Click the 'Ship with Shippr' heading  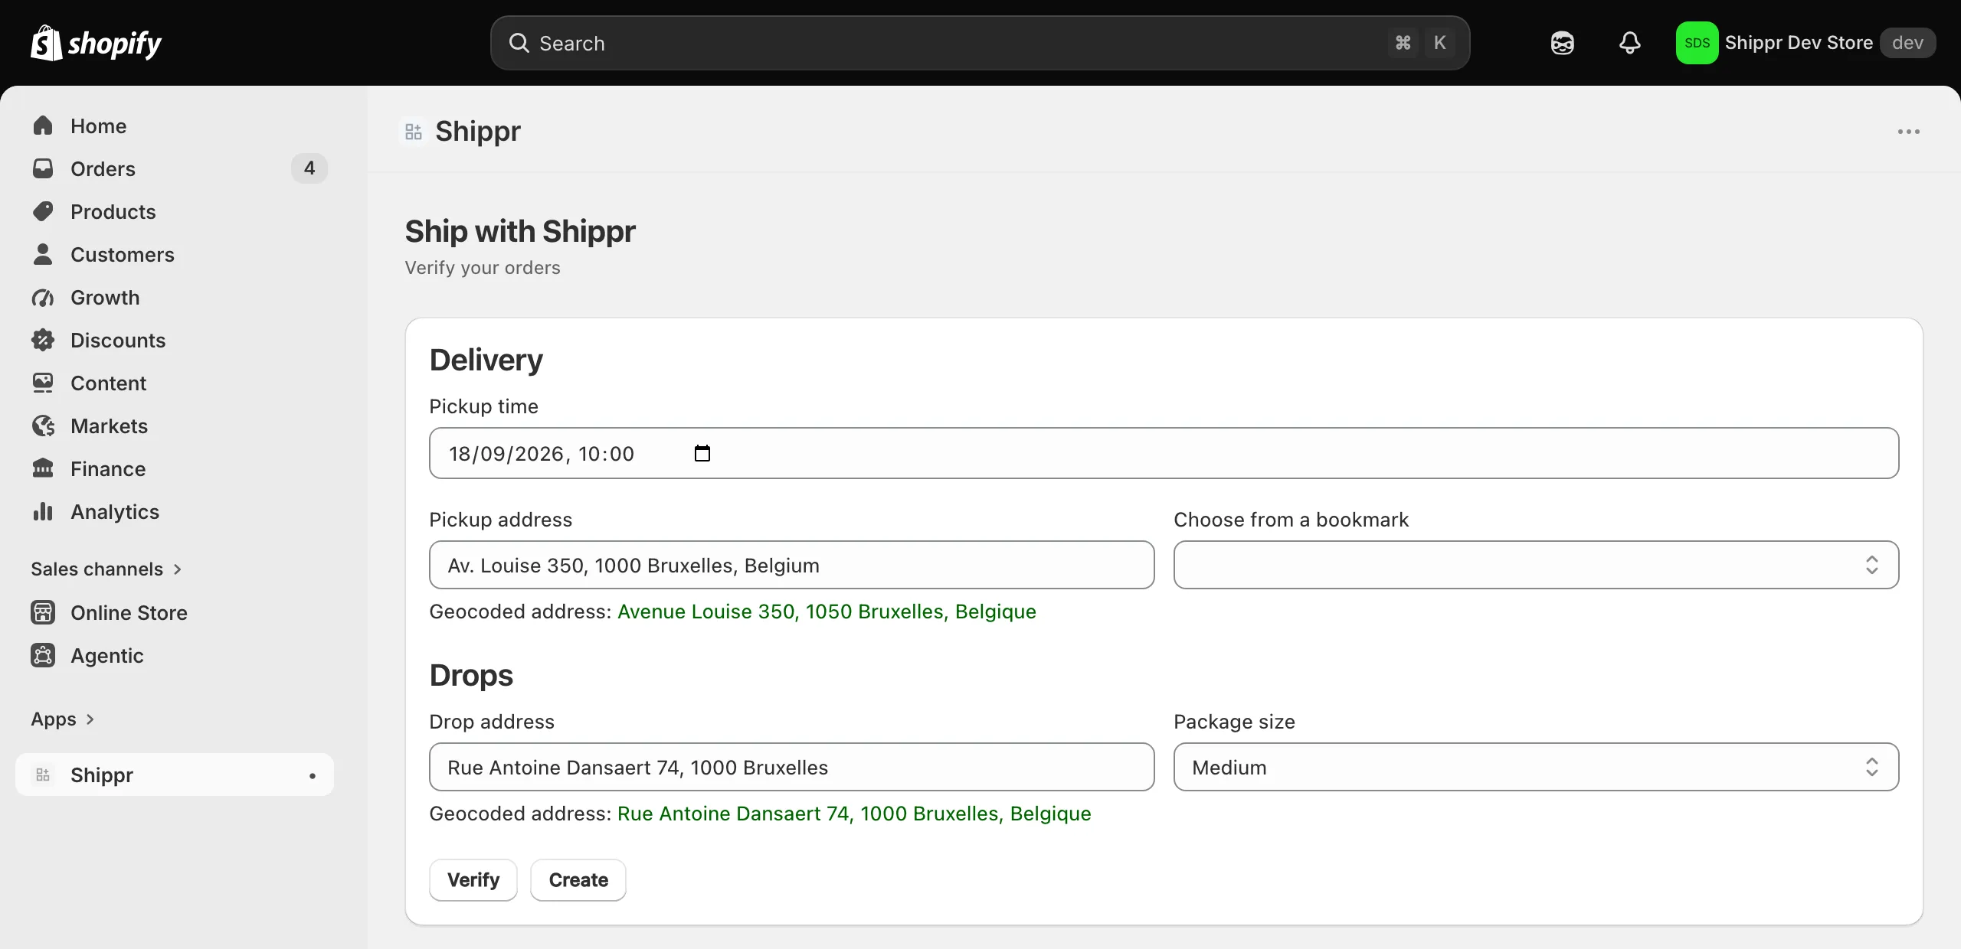(520, 231)
